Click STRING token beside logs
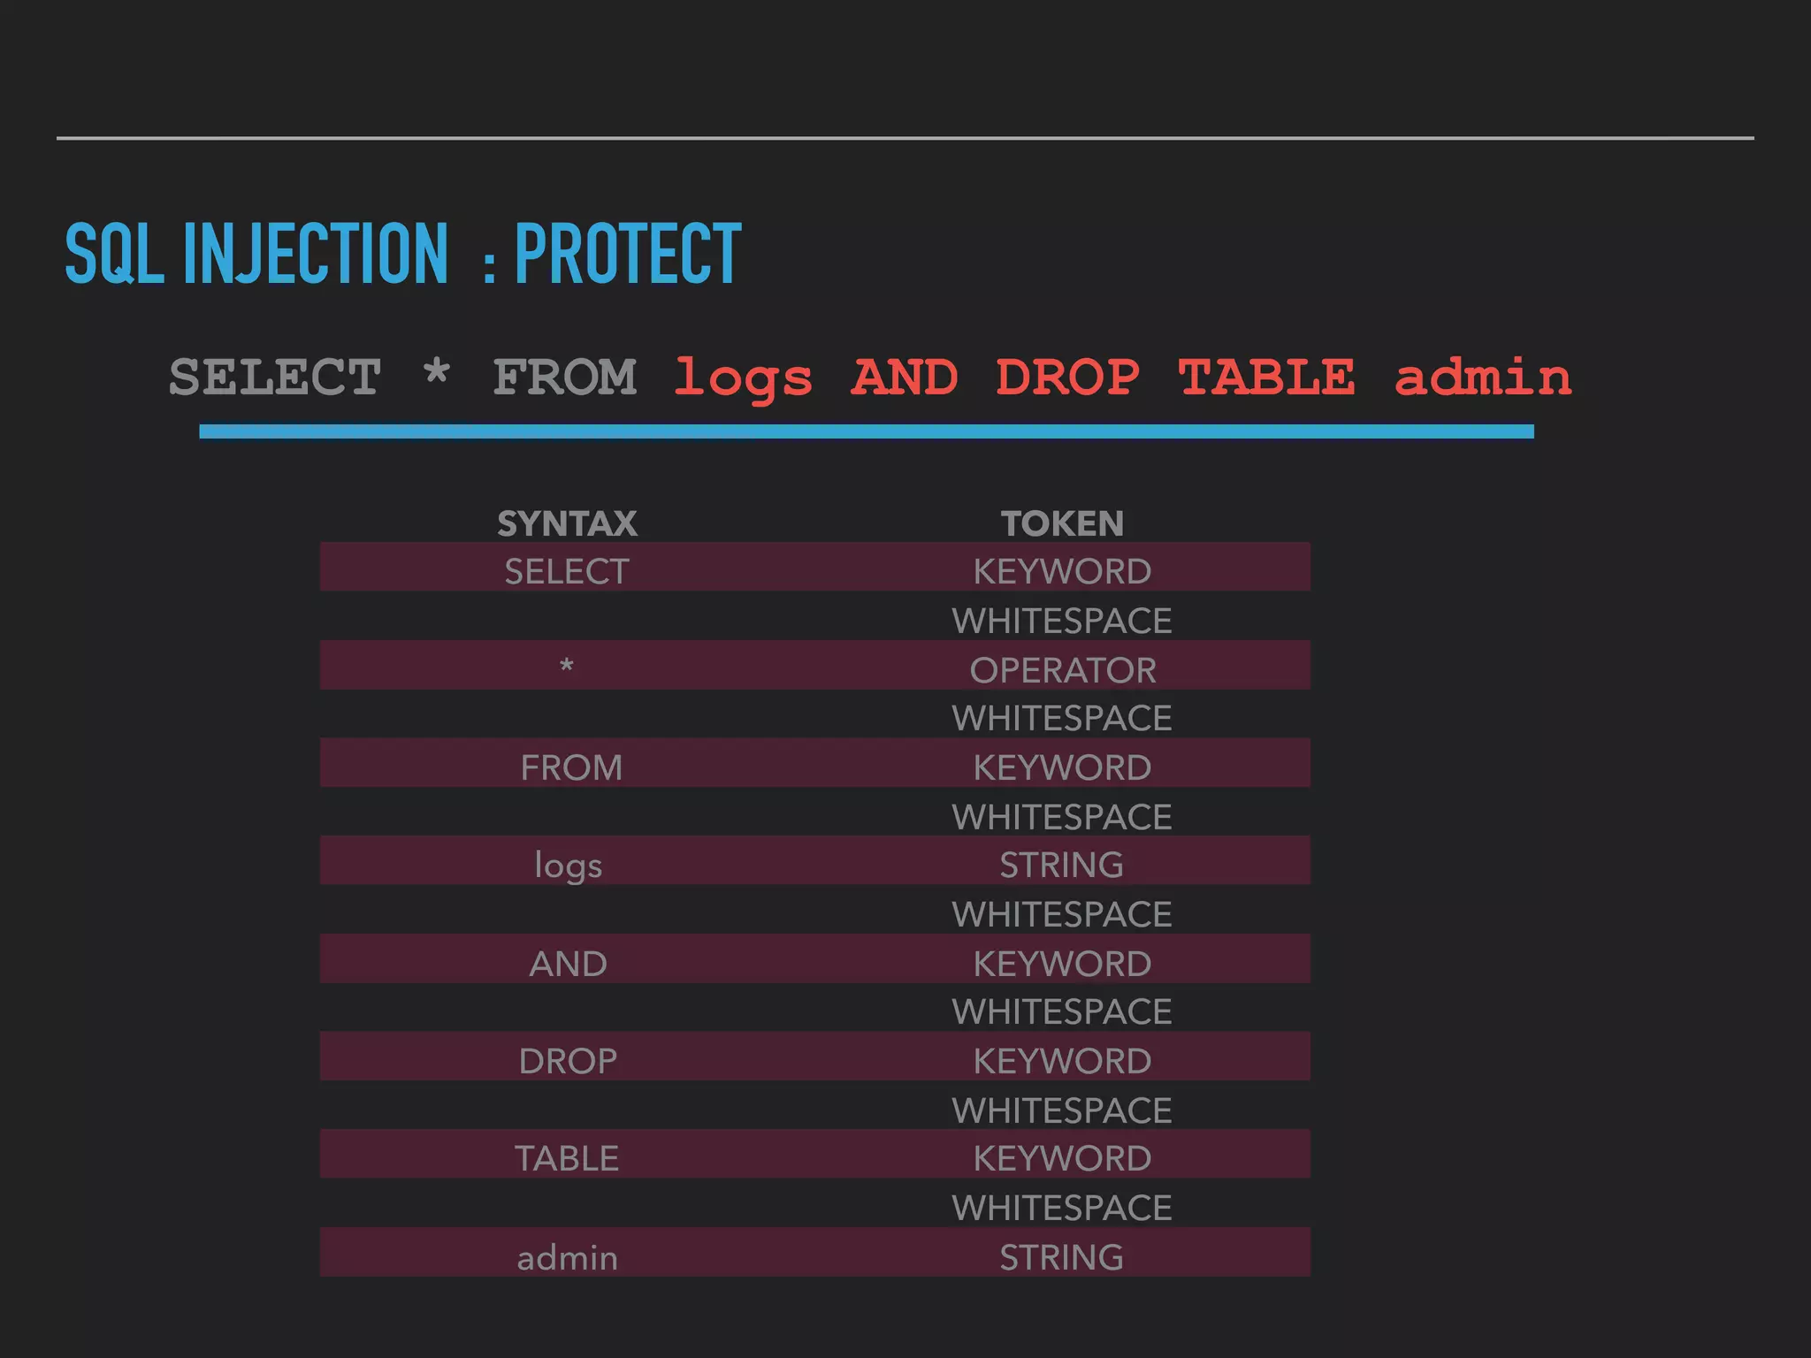Viewport: 1811px width, 1358px height. click(x=1061, y=865)
